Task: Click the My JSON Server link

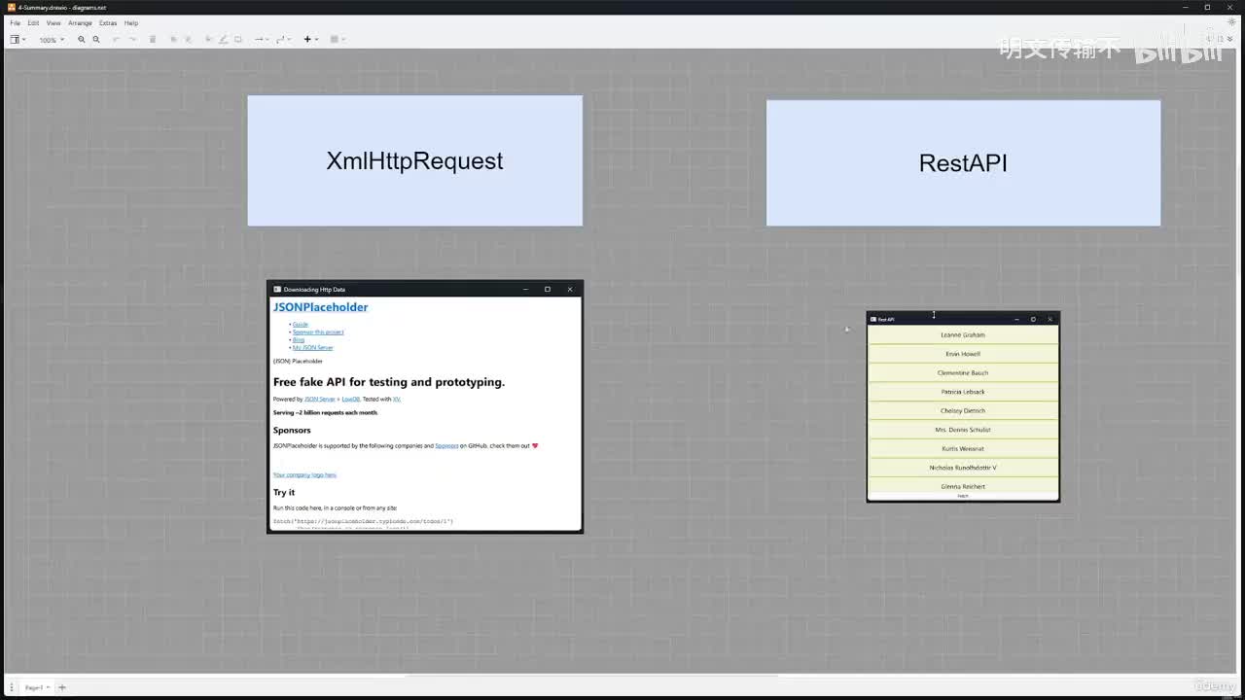Action: [x=312, y=347]
